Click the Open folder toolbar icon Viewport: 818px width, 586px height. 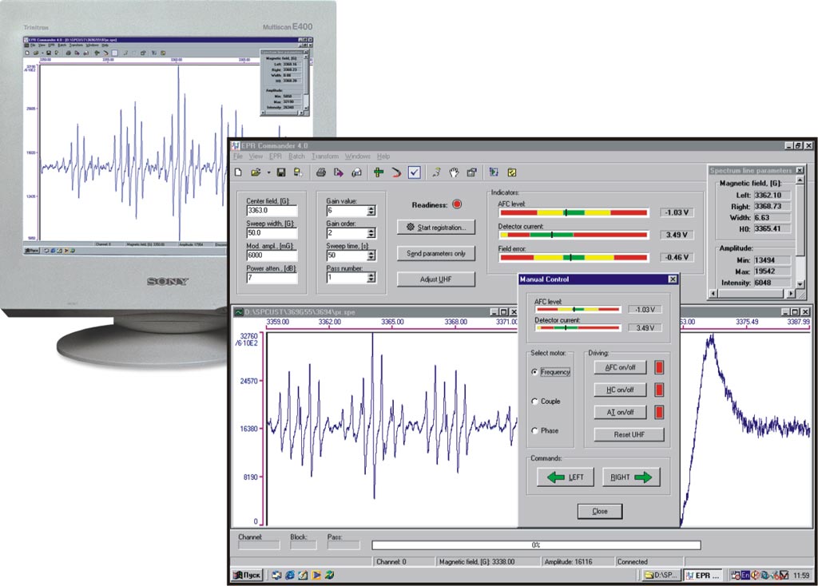(256, 172)
